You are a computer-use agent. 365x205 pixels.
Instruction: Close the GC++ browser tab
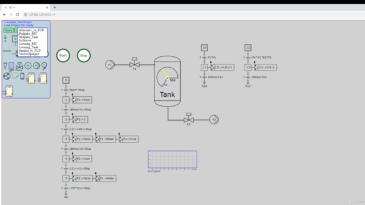[x=47, y=7]
